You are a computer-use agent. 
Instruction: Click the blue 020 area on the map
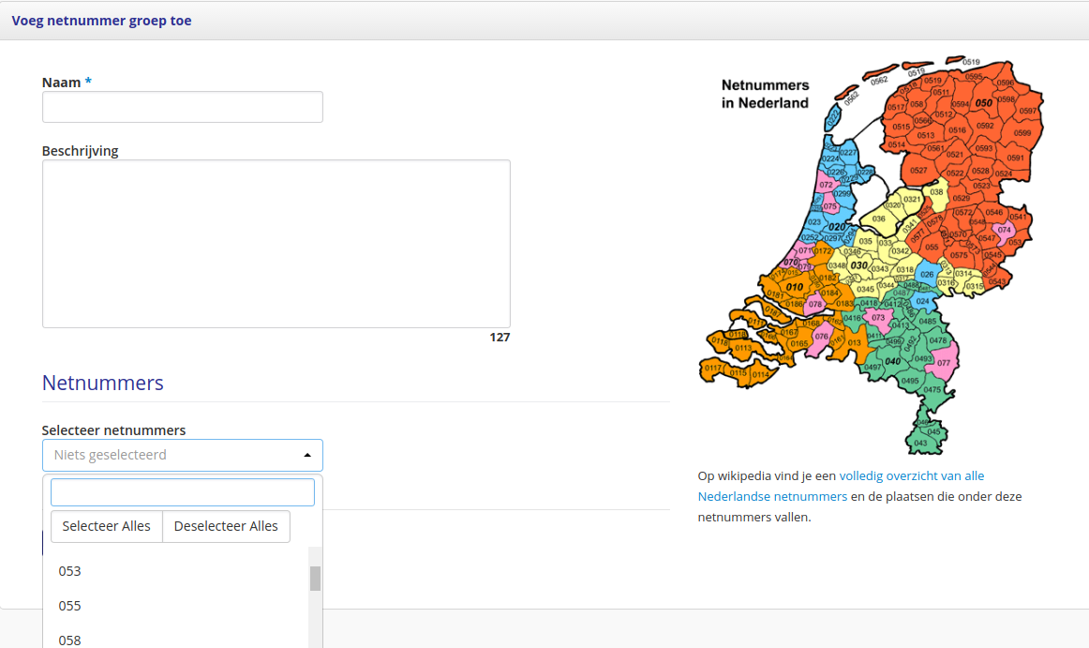point(837,228)
